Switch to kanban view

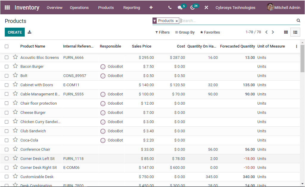pos(286,32)
